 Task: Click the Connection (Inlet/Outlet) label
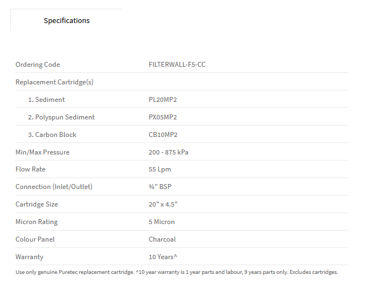pyautogui.click(x=54, y=187)
